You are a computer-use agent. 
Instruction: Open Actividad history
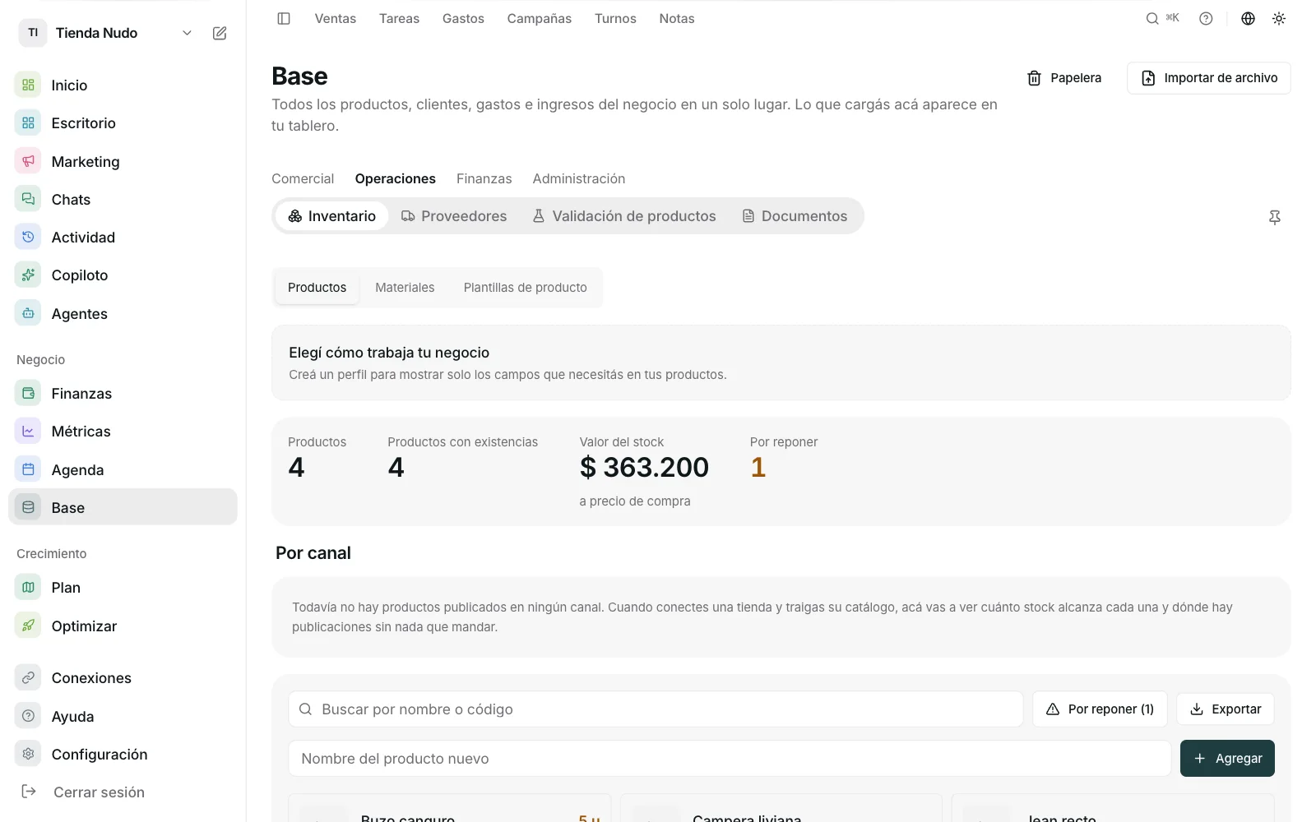[123, 237]
